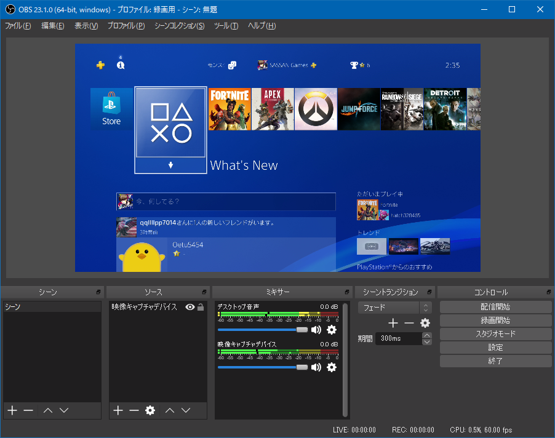Select シーン item in scenes list
This screenshot has width=555, height=438.
tap(52, 307)
